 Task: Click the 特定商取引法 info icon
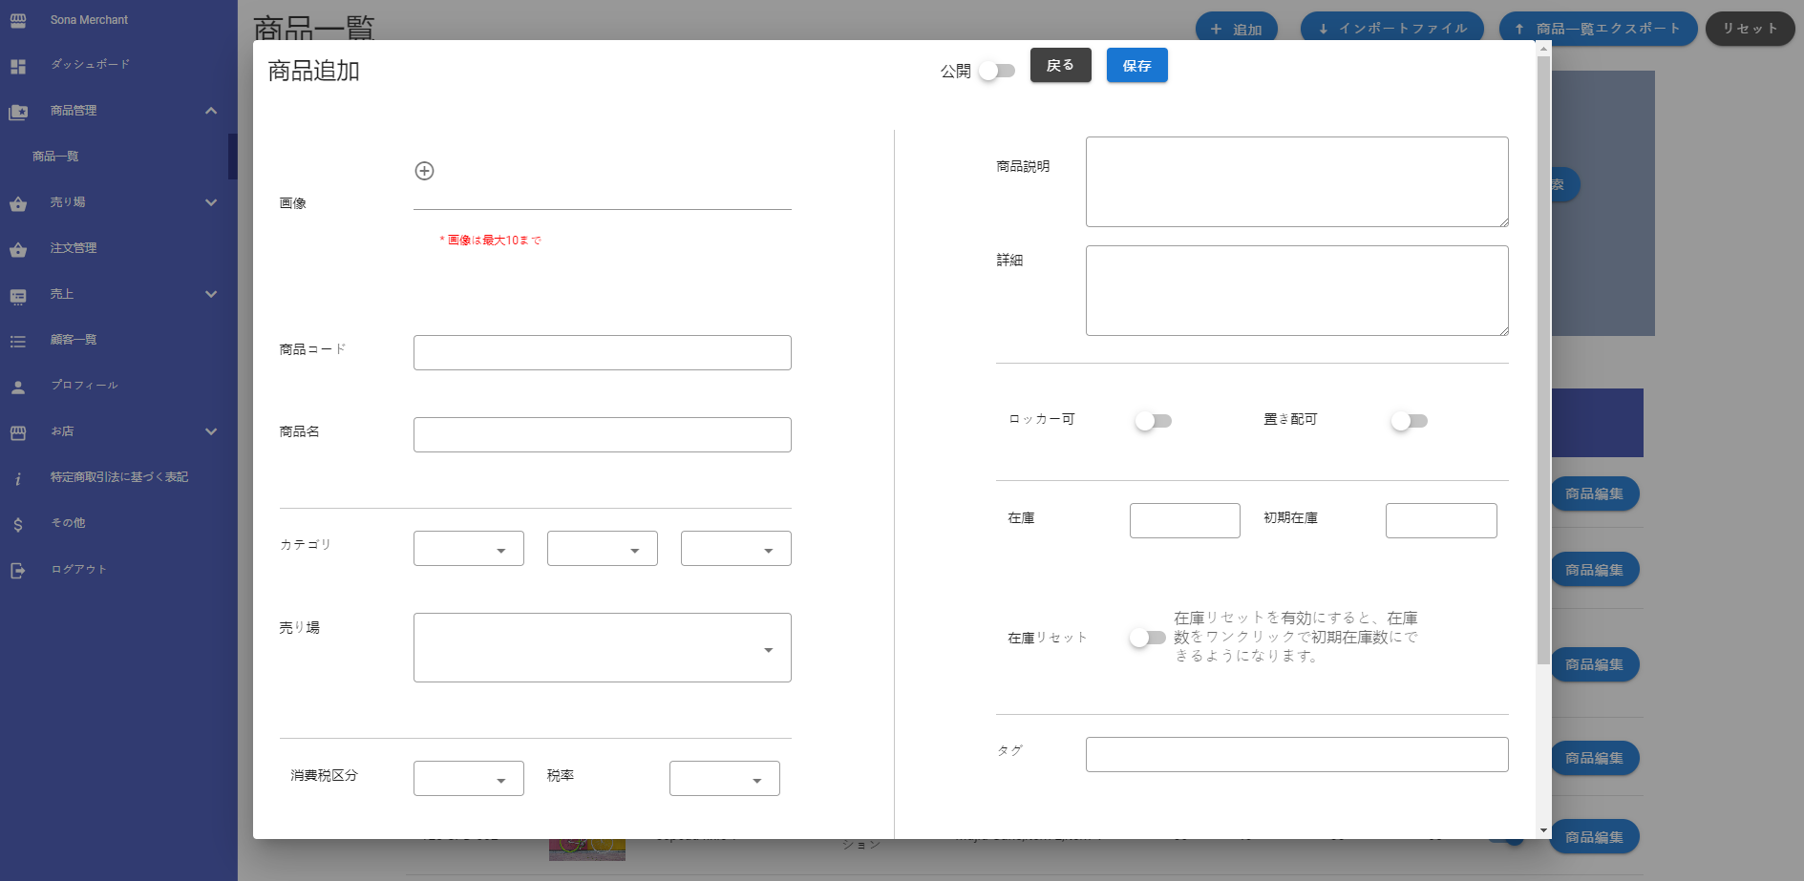[x=18, y=479]
